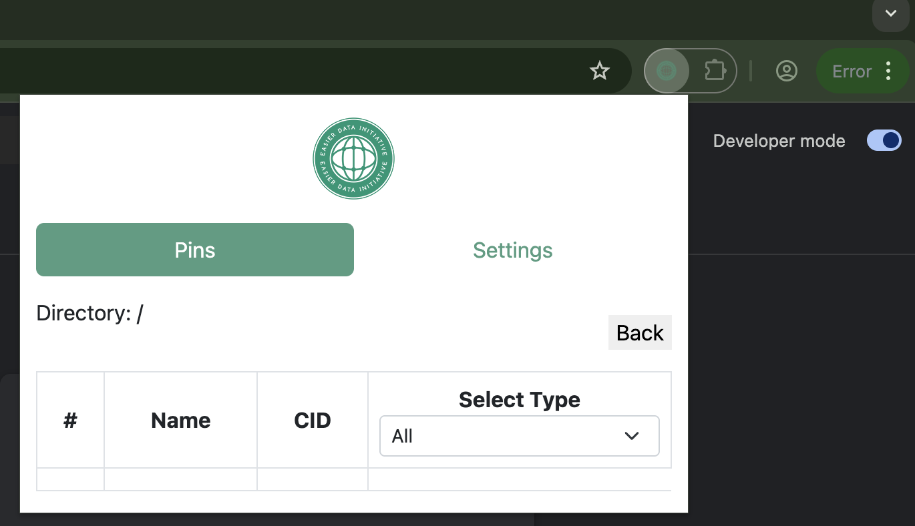Click the Back button
Image resolution: width=915 pixels, height=526 pixels.
click(x=640, y=332)
